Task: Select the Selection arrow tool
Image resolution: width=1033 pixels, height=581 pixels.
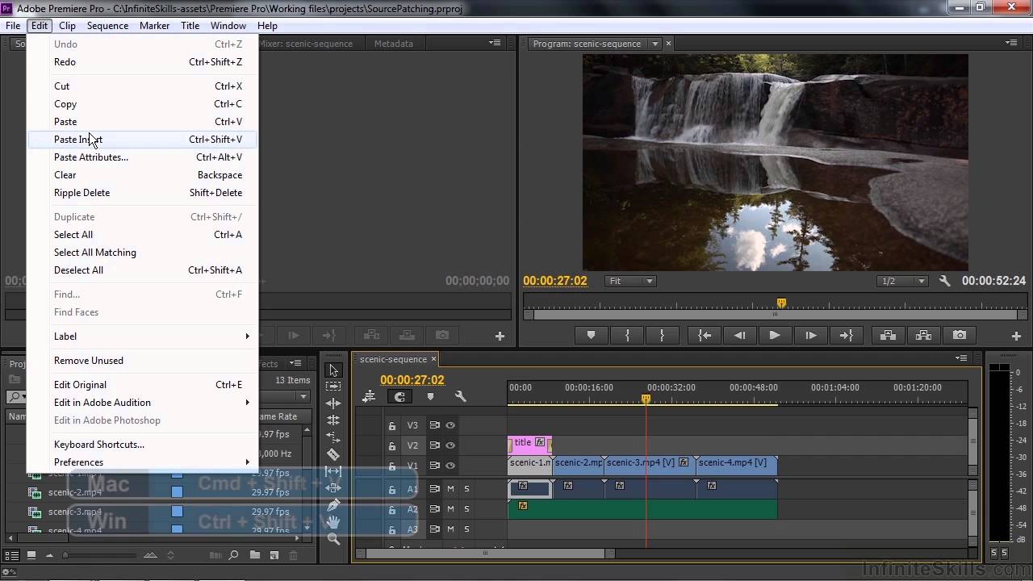Action: [x=333, y=370]
